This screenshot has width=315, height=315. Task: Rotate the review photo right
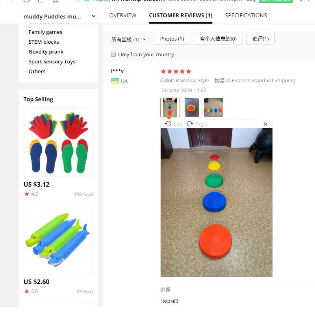[197, 124]
